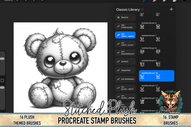This screenshot has width=191, height=127.
Task: Adjust the brush opacity slider handle
Action: pos(2,88)
